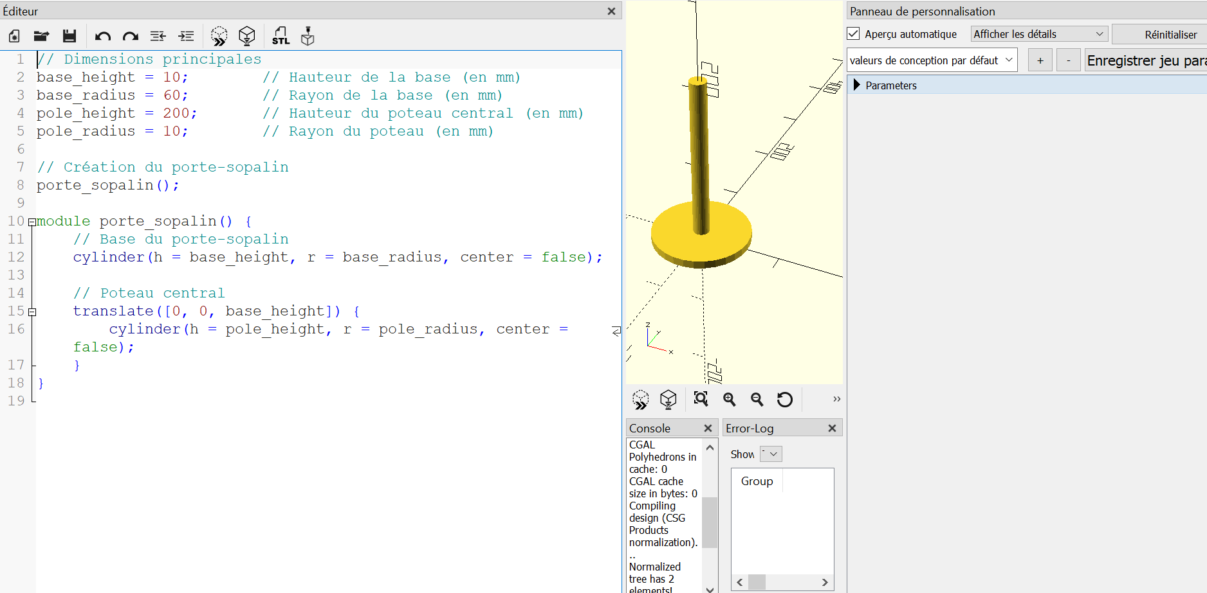The image size is (1207, 593).
Task: Zoom out on the 3D view
Action: click(757, 399)
